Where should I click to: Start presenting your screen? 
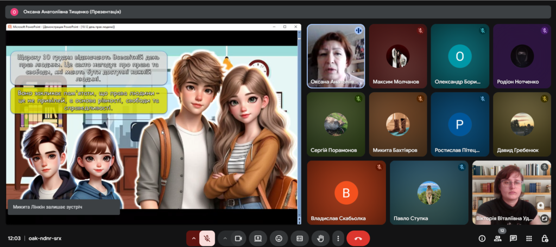[258, 238]
